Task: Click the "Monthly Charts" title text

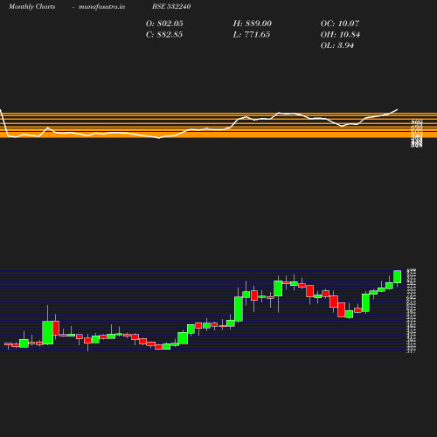Action: 32,7
